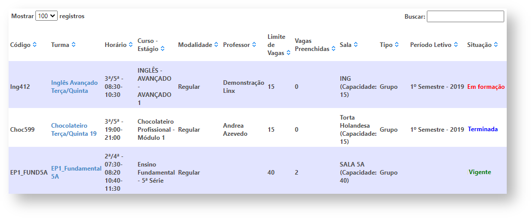The image size is (531, 218).
Task: Click sort arrows for Curso - Estágio
Action: [x=162, y=49]
